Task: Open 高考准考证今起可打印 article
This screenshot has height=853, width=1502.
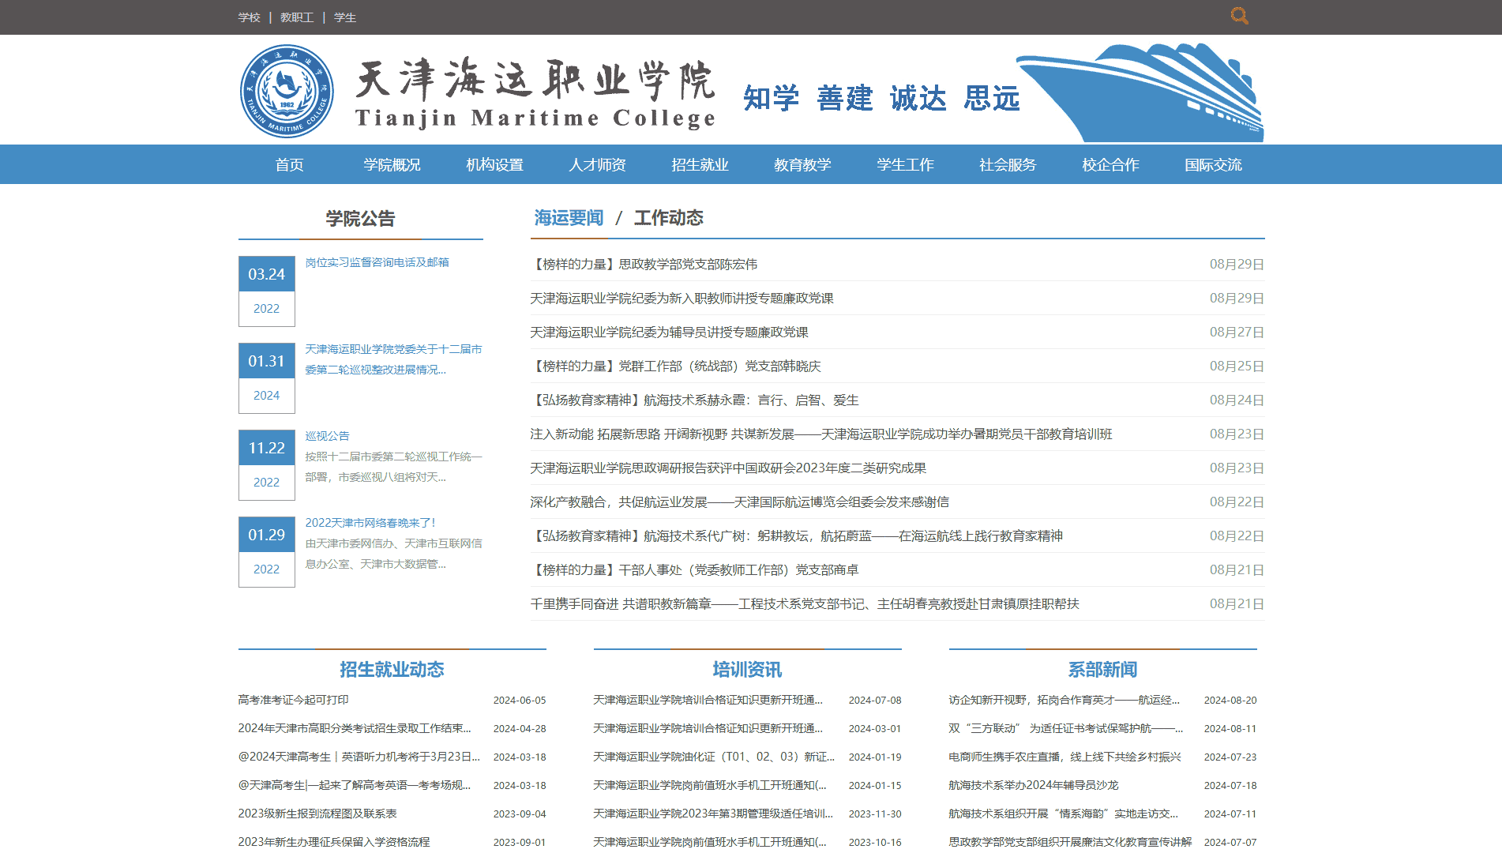Action: coord(293,700)
